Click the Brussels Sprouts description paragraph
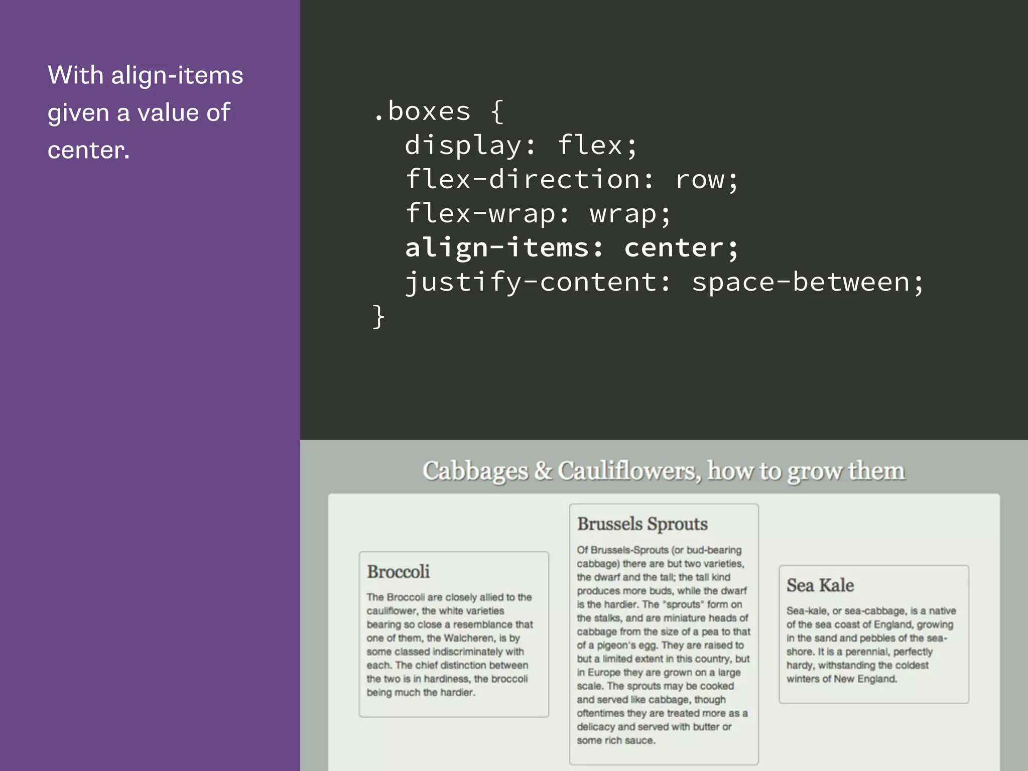 coord(663,645)
